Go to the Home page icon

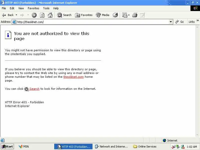50,15
